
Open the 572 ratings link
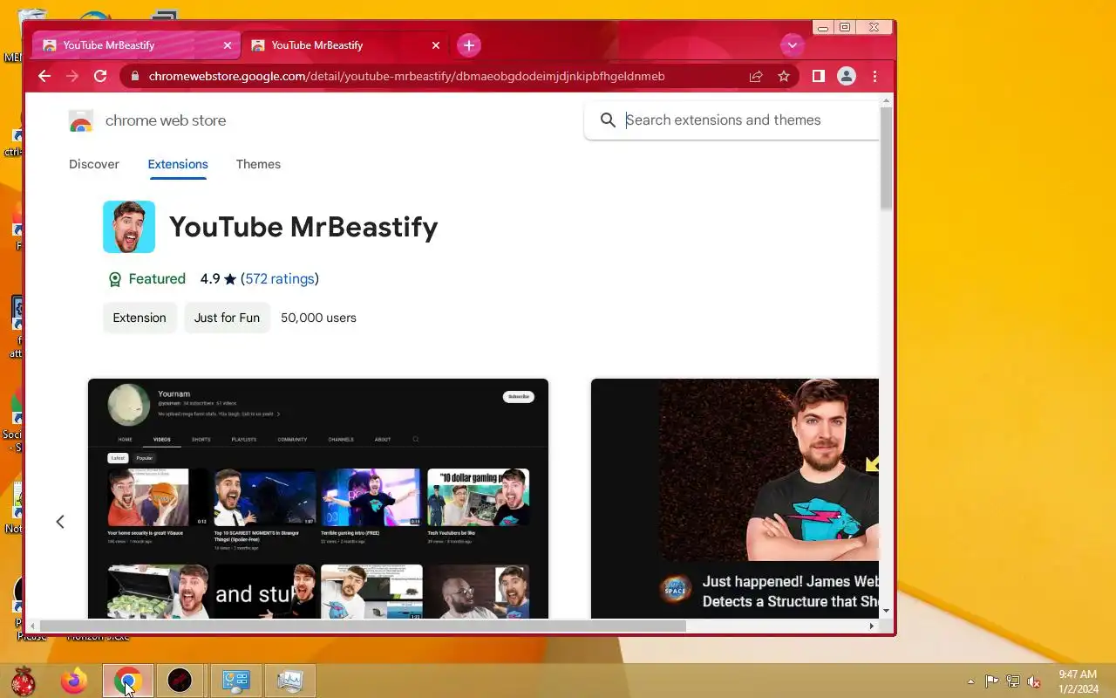280,279
